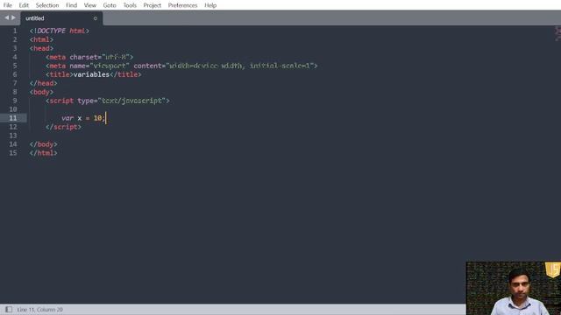The width and height of the screenshot is (561, 315).
Task: Click the closing head tag
Action: [44, 83]
